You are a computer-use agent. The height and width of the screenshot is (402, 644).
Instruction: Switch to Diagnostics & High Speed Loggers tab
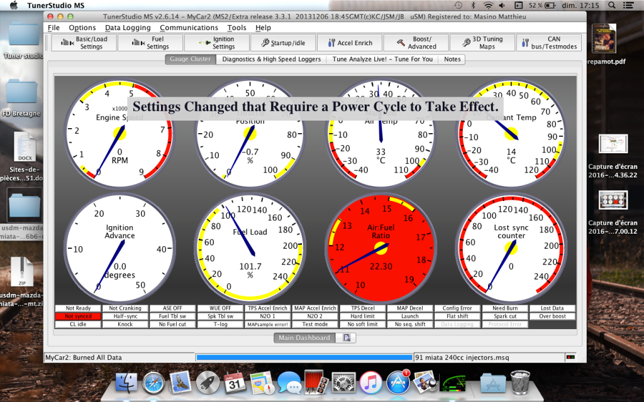click(272, 59)
